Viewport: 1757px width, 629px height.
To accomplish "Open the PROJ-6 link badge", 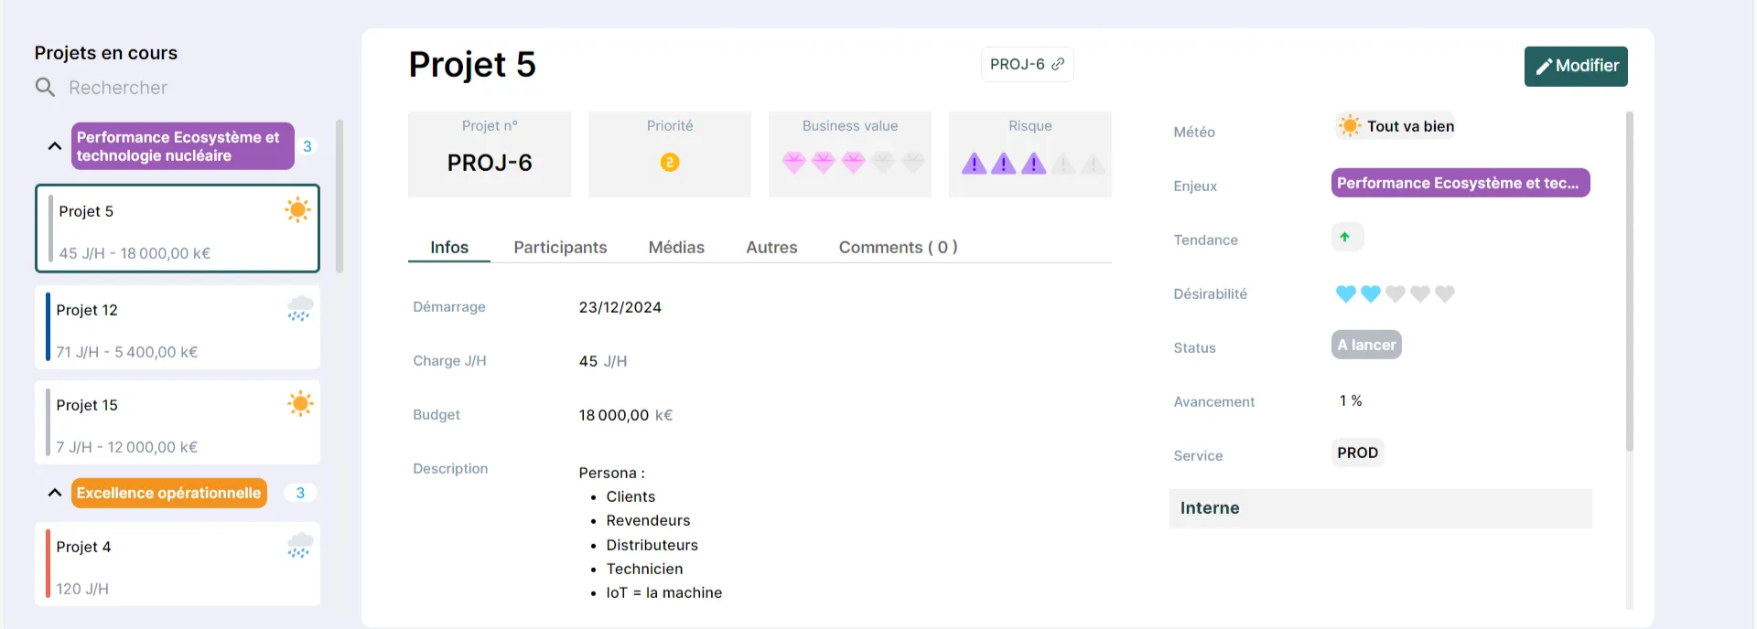I will point(1026,65).
